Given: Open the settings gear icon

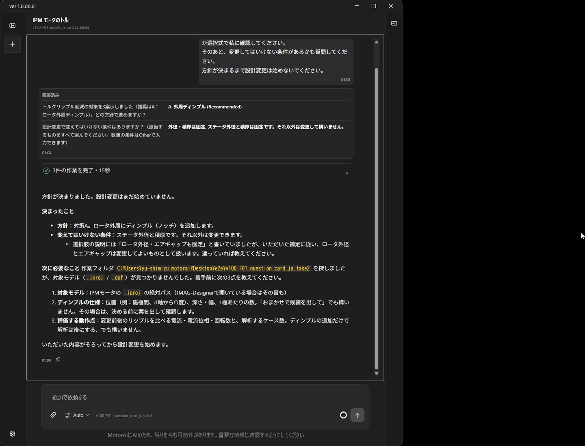Looking at the screenshot, I should click(13, 434).
